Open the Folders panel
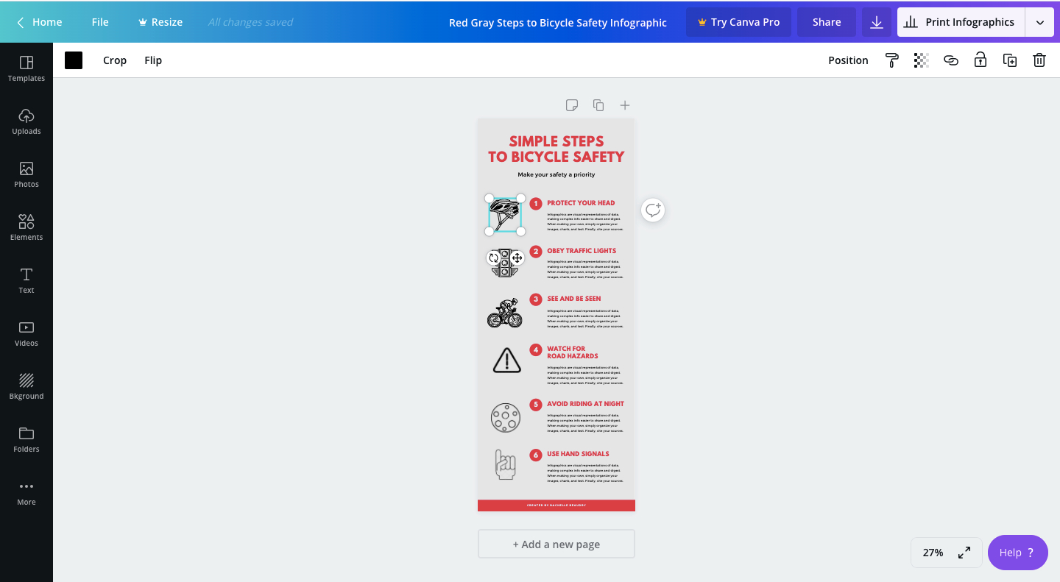 [x=26, y=439]
